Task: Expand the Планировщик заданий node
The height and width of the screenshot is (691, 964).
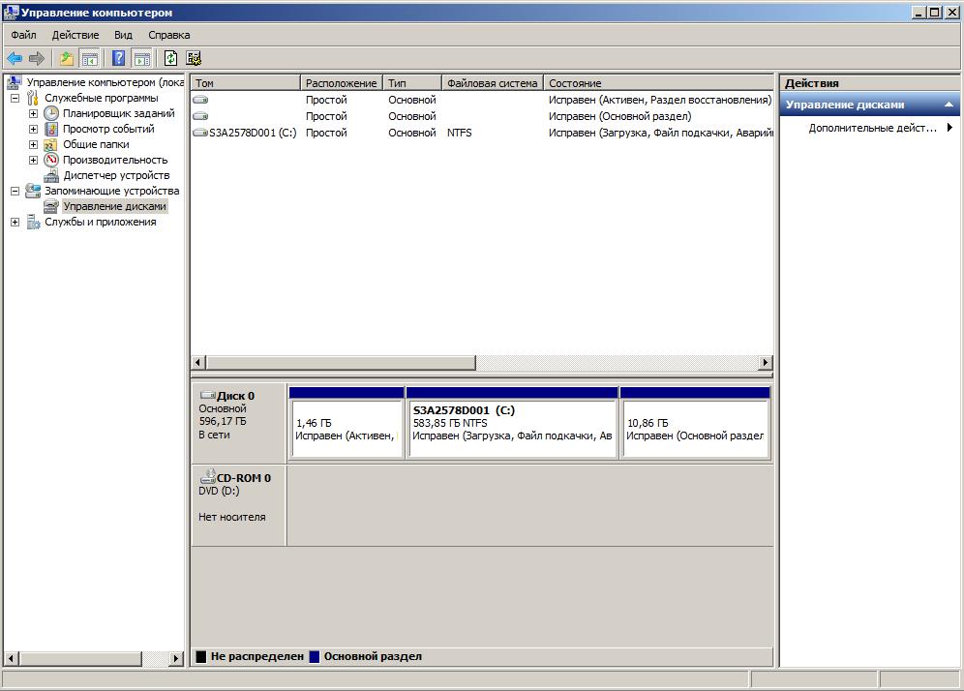Action: [33, 114]
